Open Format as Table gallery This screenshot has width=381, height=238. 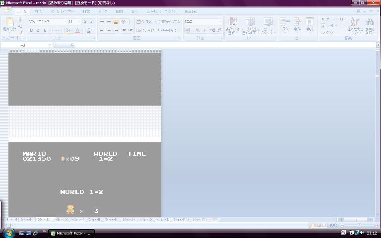click(250, 26)
